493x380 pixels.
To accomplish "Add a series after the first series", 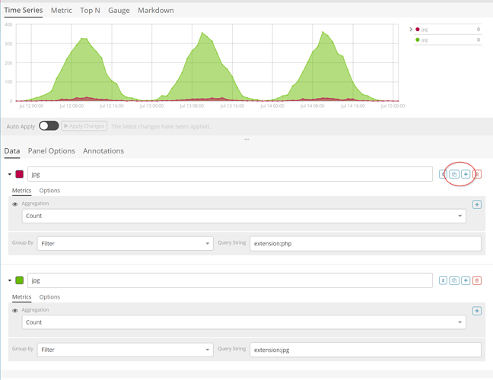I will 466,174.
